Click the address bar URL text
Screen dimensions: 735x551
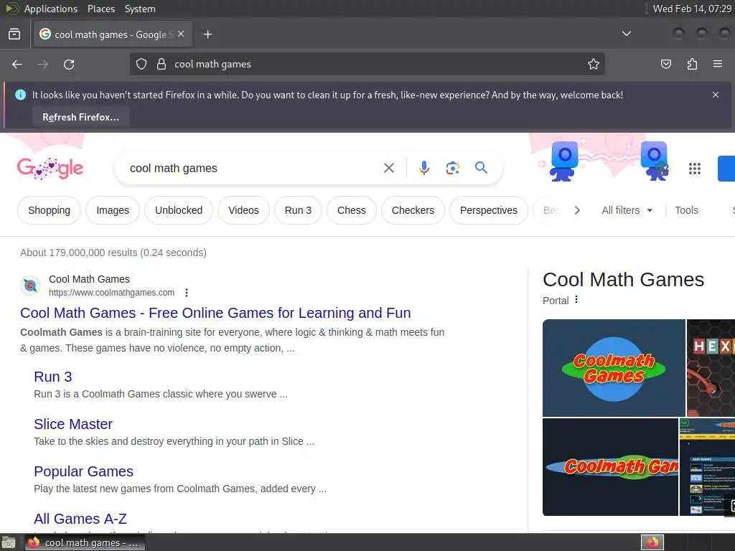click(x=212, y=64)
